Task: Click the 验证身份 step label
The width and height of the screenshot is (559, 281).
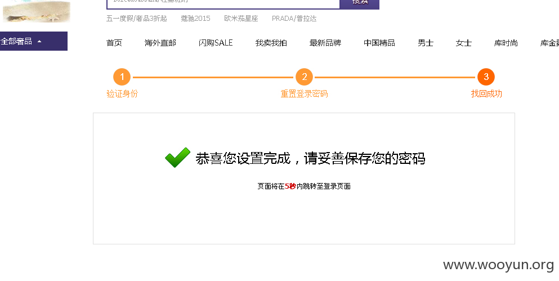Action: [122, 94]
